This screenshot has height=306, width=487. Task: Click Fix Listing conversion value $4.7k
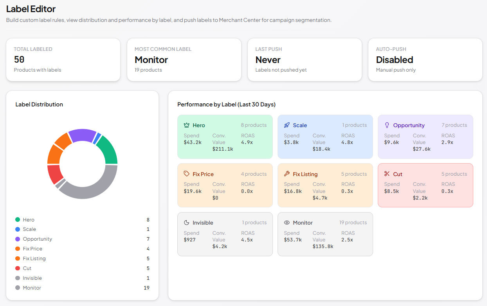(x=320, y=198)
